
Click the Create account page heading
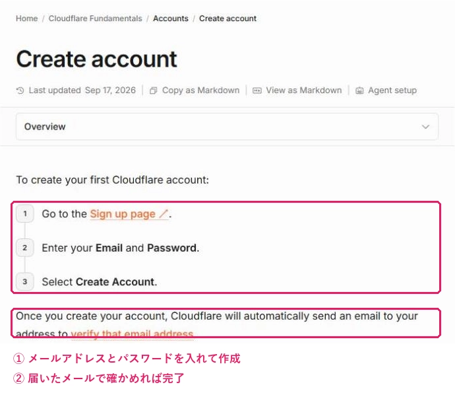coord(97,59)
